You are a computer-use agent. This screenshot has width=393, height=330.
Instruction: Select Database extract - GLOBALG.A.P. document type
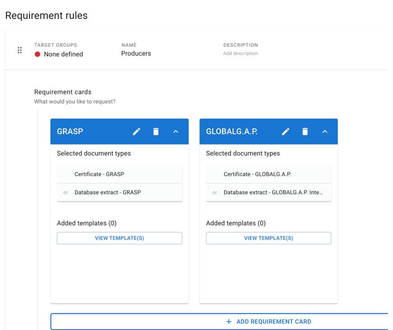[x=269, y=192]
